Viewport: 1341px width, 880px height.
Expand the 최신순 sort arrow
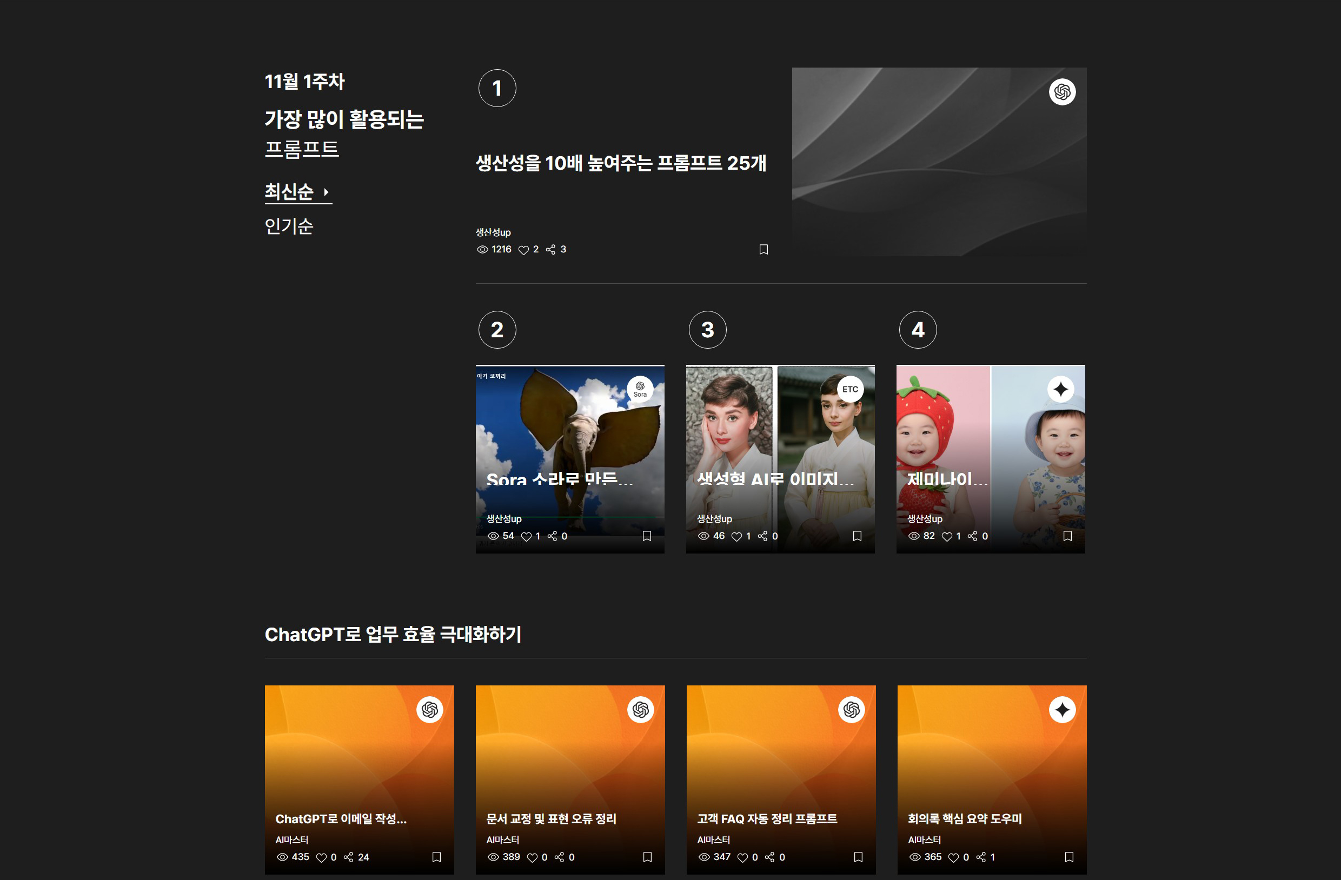(x=326, y=192)
